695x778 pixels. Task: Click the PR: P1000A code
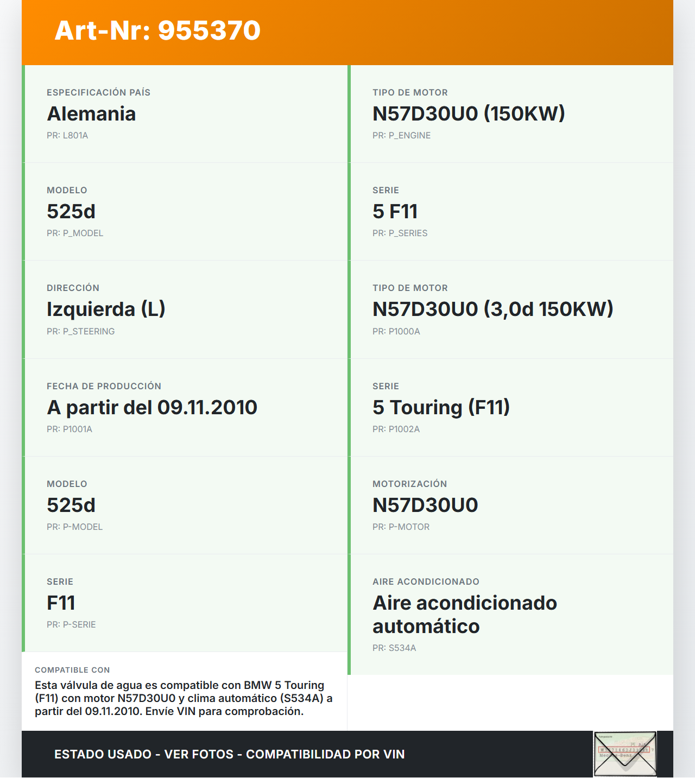click(x=396, y=332)
